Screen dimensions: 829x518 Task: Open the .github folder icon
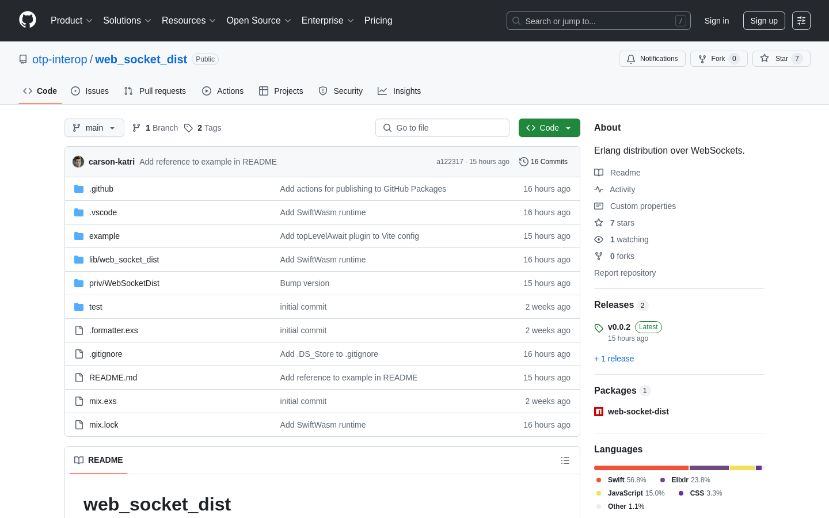click(x=79, y=189)
